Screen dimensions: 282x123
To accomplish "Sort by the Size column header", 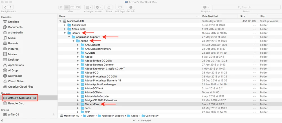I will (x=248, y=16).
